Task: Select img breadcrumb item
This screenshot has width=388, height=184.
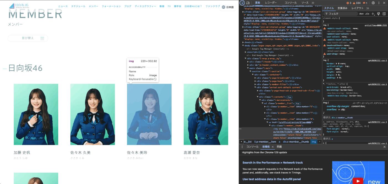Action: [x=314, y=142]
